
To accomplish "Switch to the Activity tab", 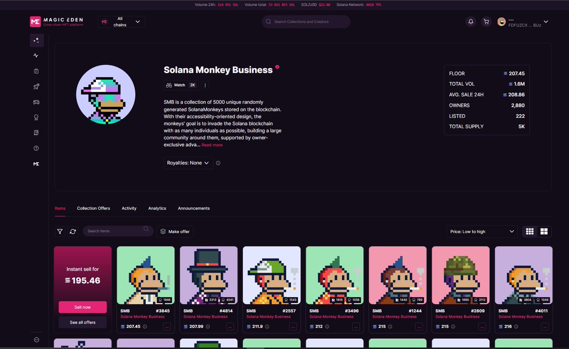I will click(x=129, y=208).
